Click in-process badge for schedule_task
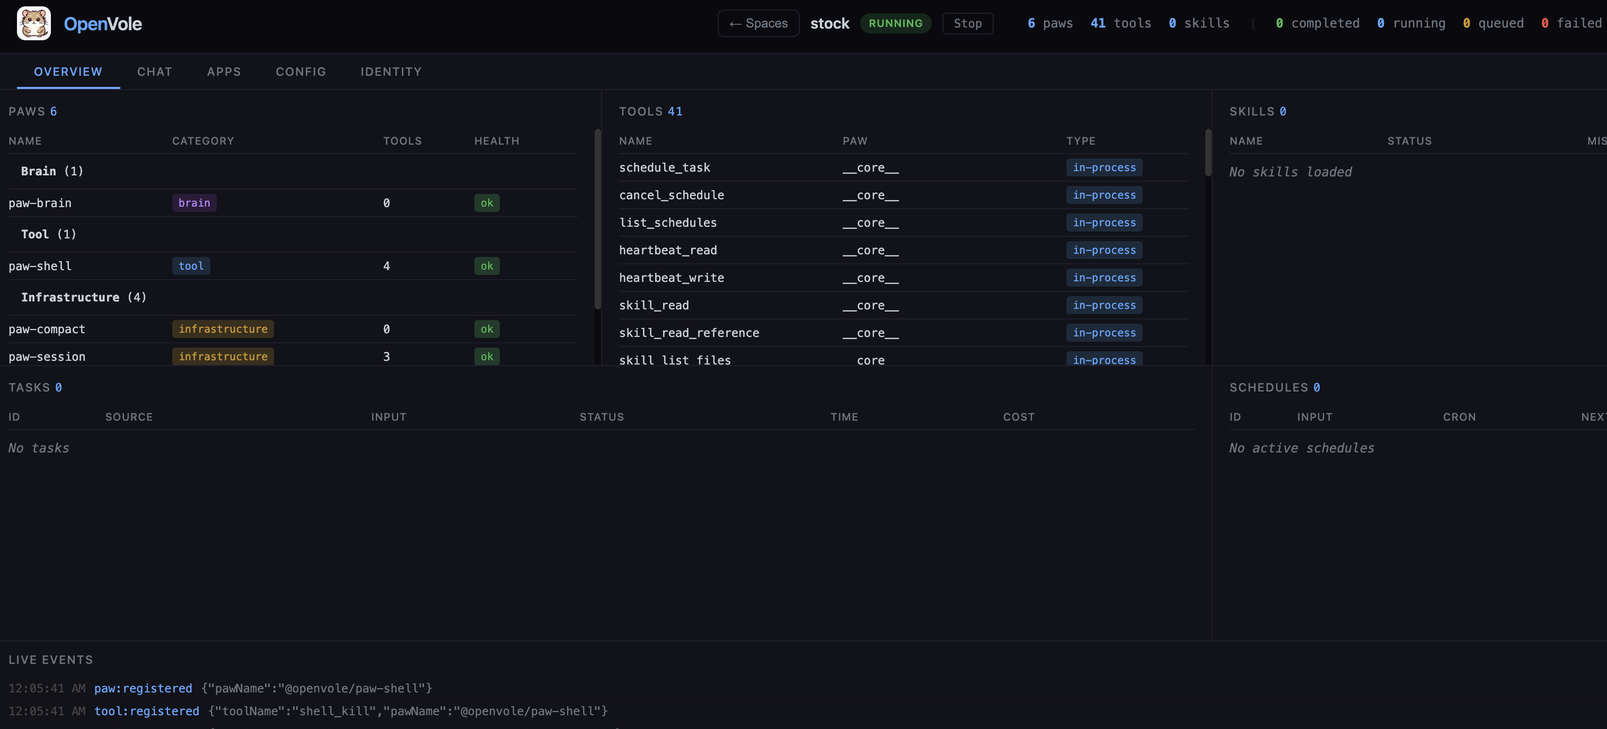The width and height of the screenshot is (1607, 729). tap(1104, 167)
